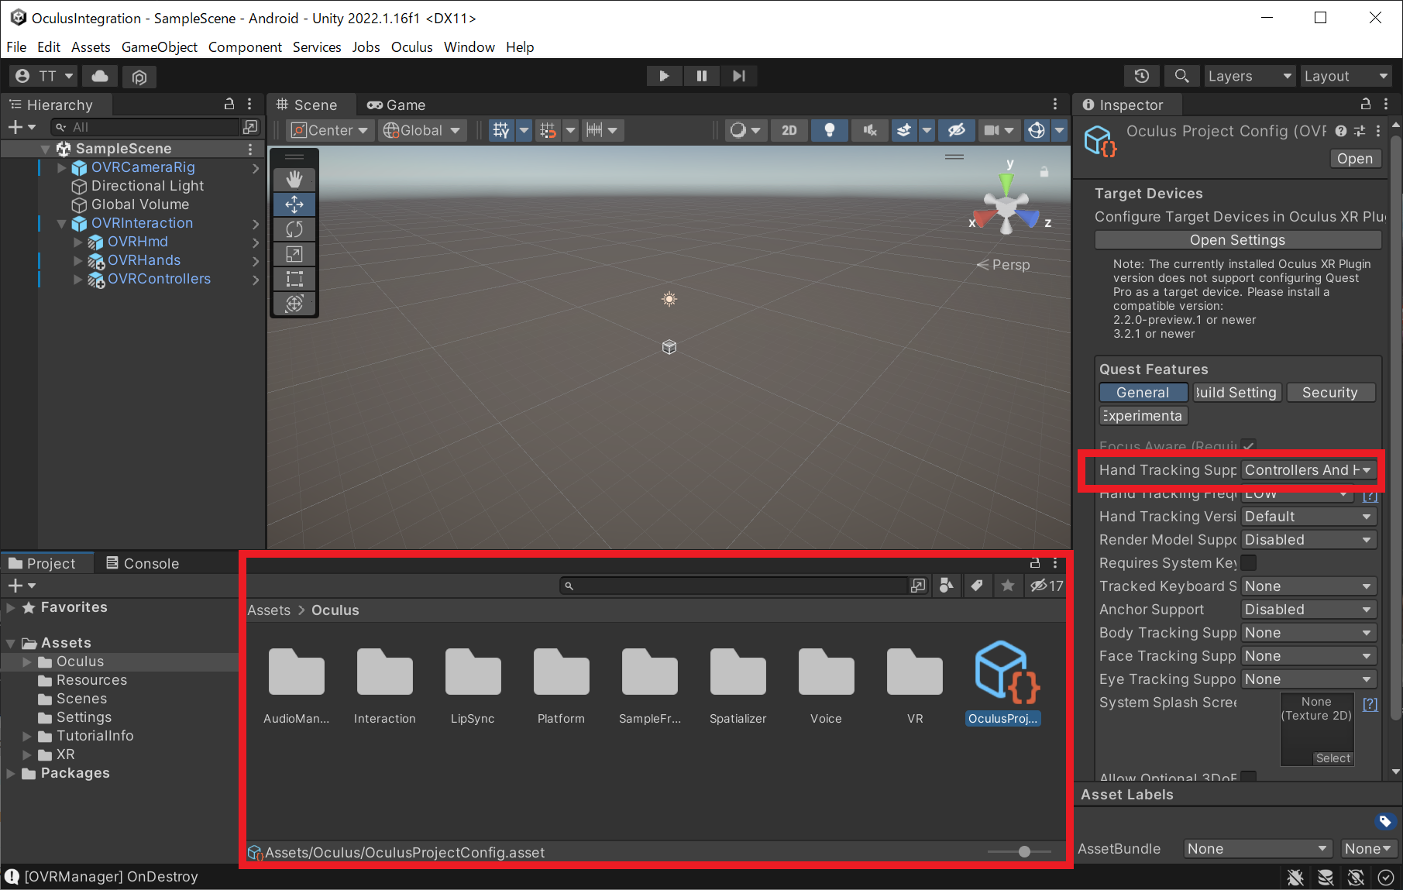Select the Scale tool

(x=294, y=254)
